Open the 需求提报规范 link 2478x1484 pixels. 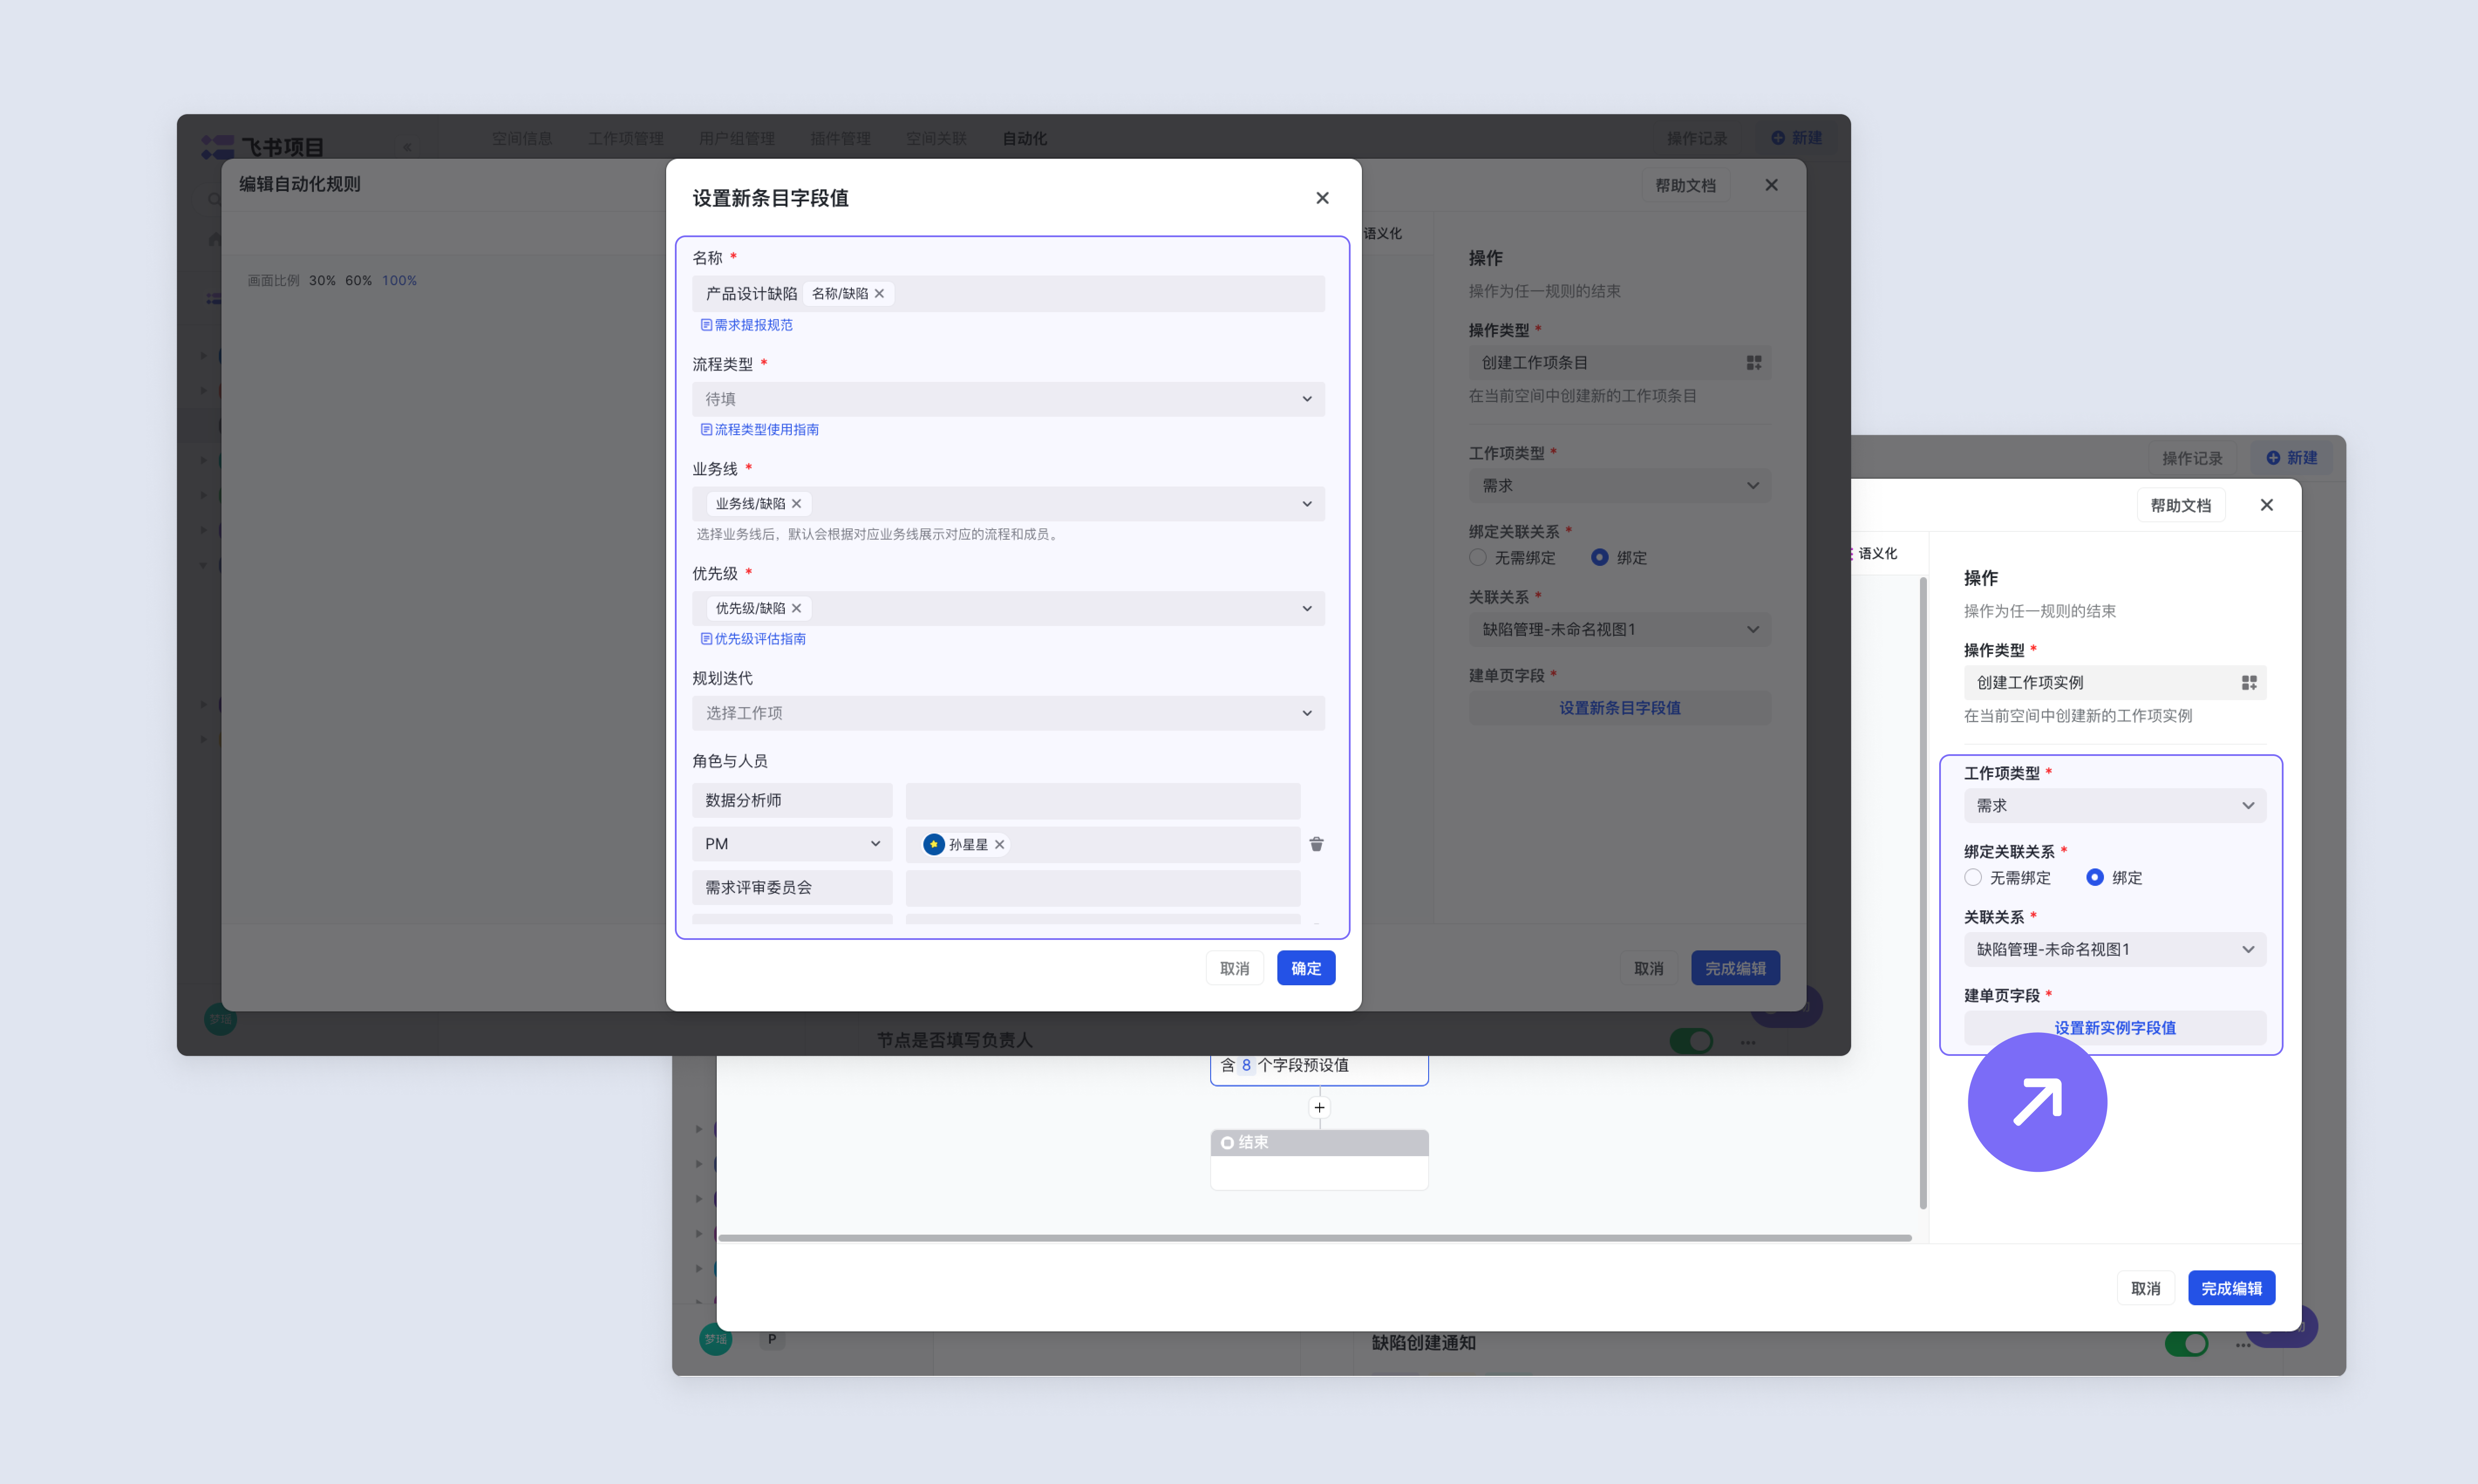click(x=746, y=325)
